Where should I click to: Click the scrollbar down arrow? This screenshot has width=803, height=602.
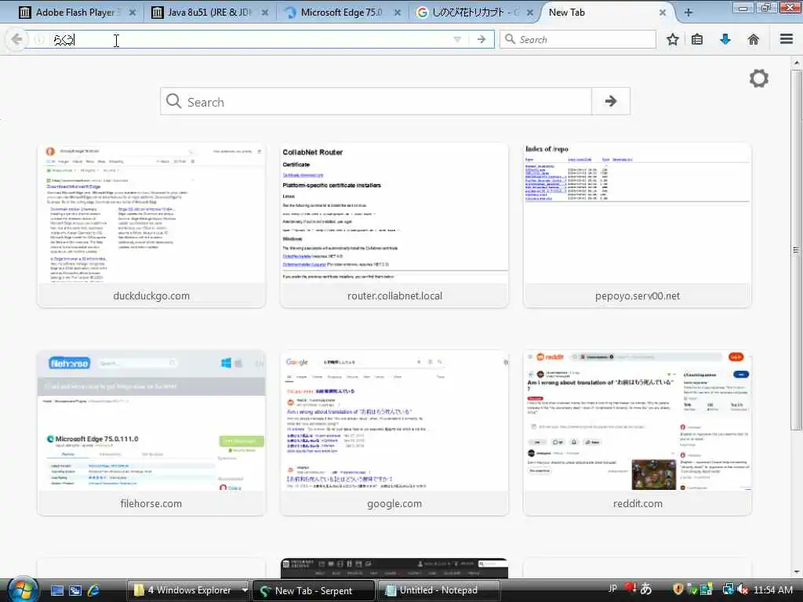coord(796,572)
